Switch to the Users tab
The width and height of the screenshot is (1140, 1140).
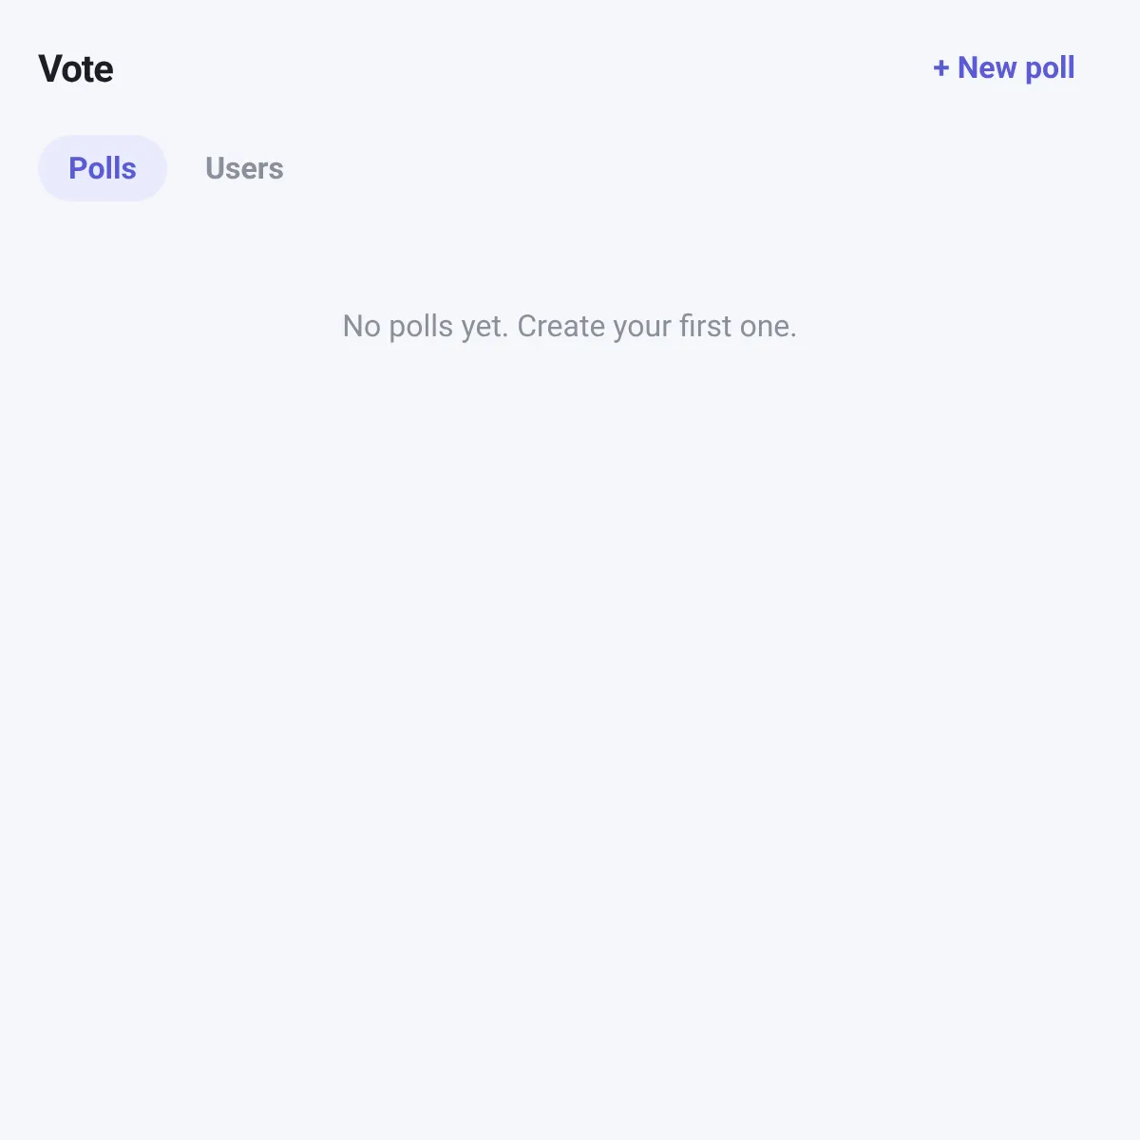coord(244,168)
